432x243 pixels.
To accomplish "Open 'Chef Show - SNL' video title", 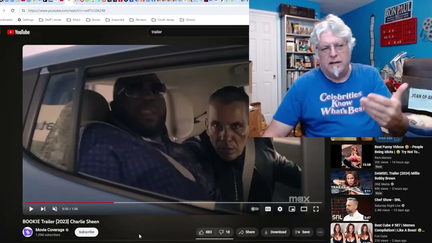I will coord(388,200).
